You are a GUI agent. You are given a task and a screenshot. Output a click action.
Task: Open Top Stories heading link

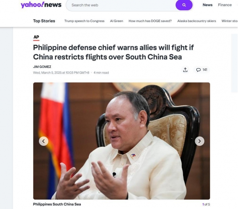tap(44, 21)
